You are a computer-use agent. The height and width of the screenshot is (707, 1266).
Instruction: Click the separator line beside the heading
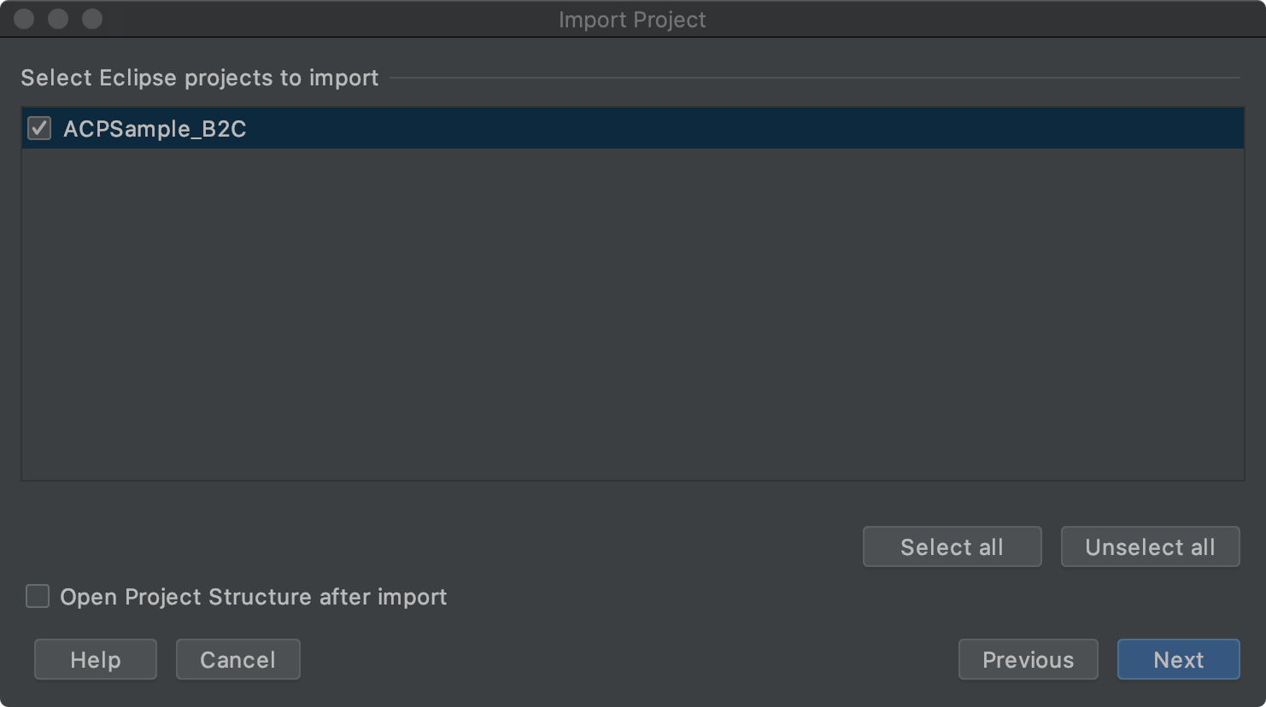pos(815,78)
